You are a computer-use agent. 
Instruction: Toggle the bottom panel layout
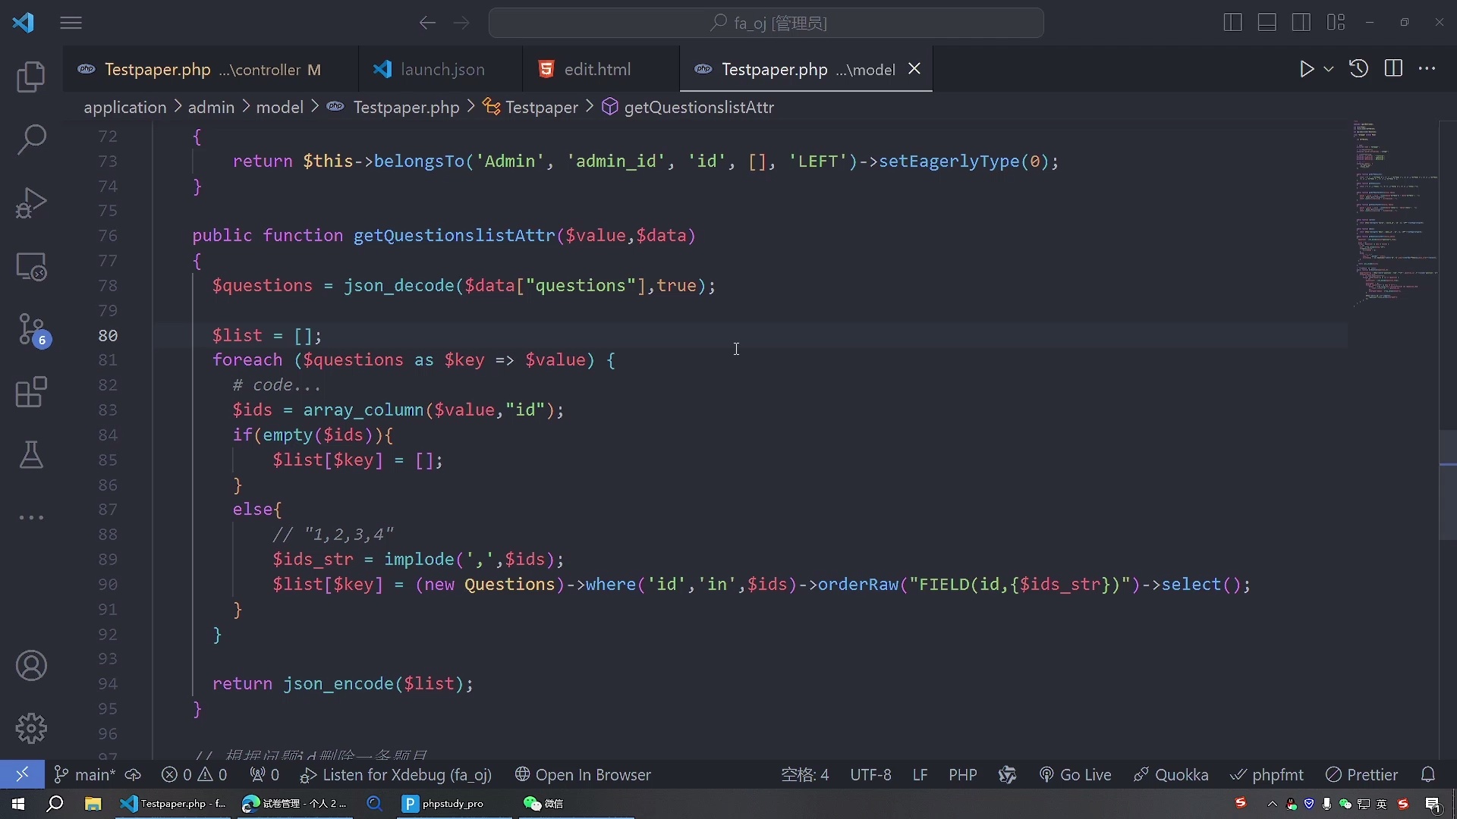pos(1267,23)
